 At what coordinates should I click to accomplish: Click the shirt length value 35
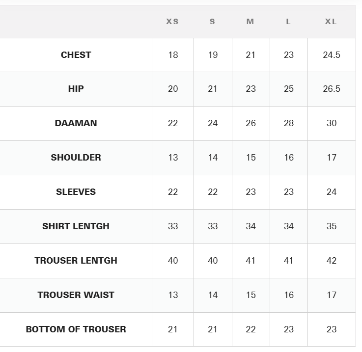pyautogui.click(x=332, y=226)
